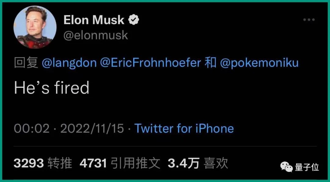This screenshot has height=182, width=330.
Task: Open the three-dot more options menu
Action: point(309,20)
